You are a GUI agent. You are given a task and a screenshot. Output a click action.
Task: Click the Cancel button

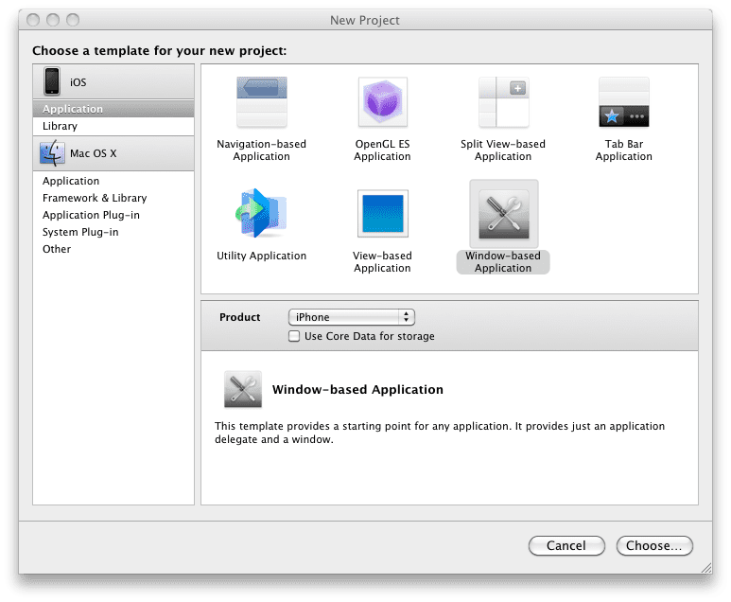click(566, 545)
